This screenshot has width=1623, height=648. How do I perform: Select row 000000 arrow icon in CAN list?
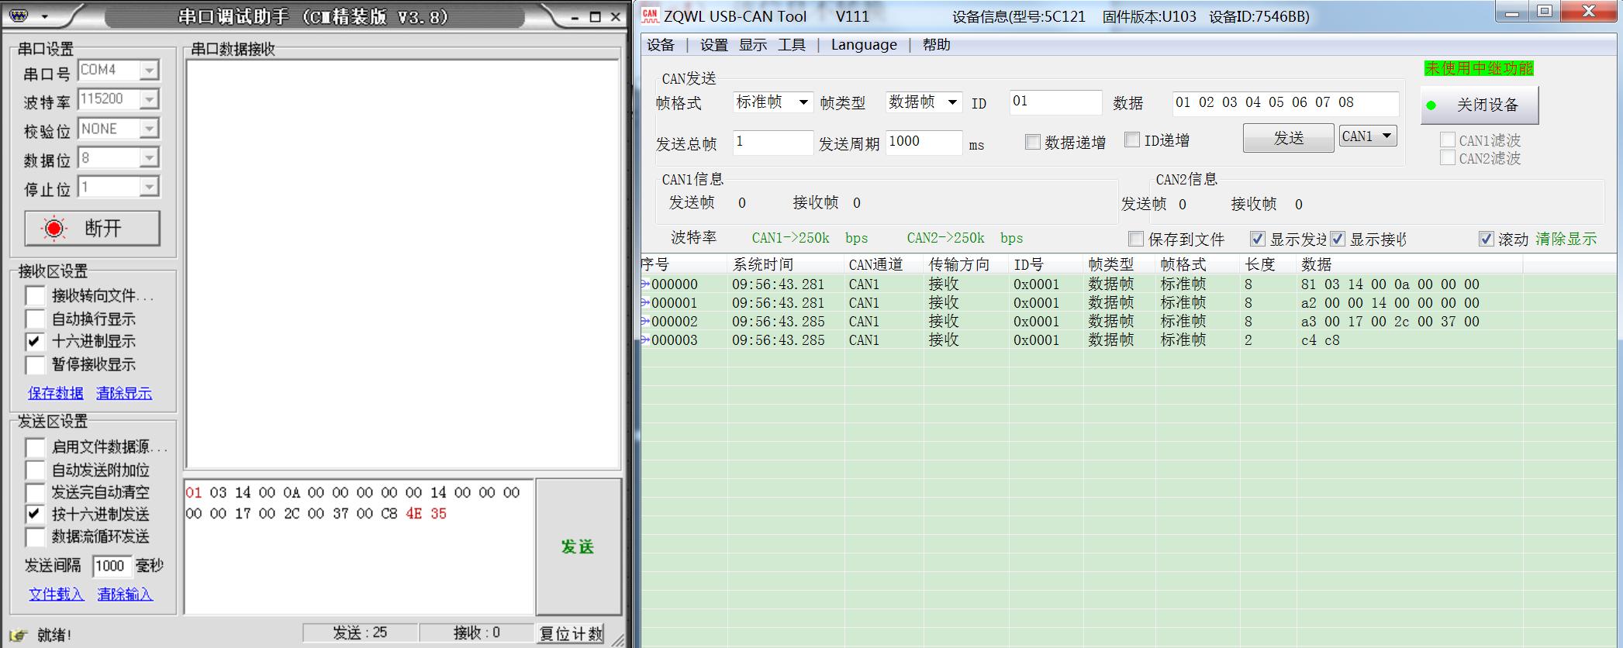pos(645,284)
